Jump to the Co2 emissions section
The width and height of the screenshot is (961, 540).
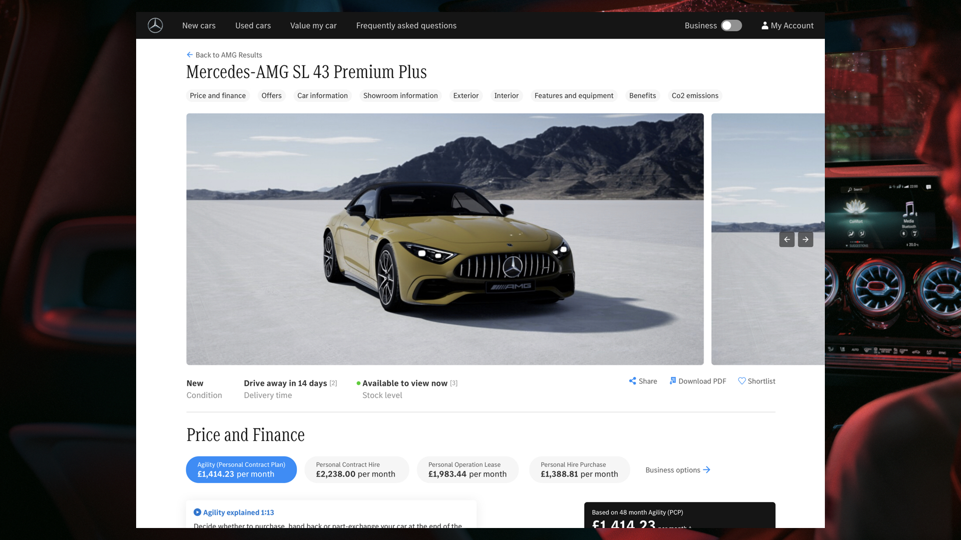pyautogui.click(x=695, y=95)
